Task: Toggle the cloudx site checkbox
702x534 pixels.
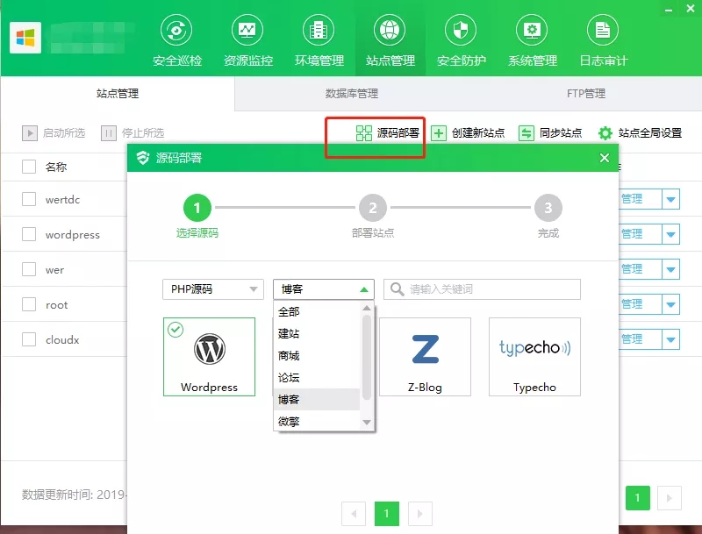Action: [29, 339]
